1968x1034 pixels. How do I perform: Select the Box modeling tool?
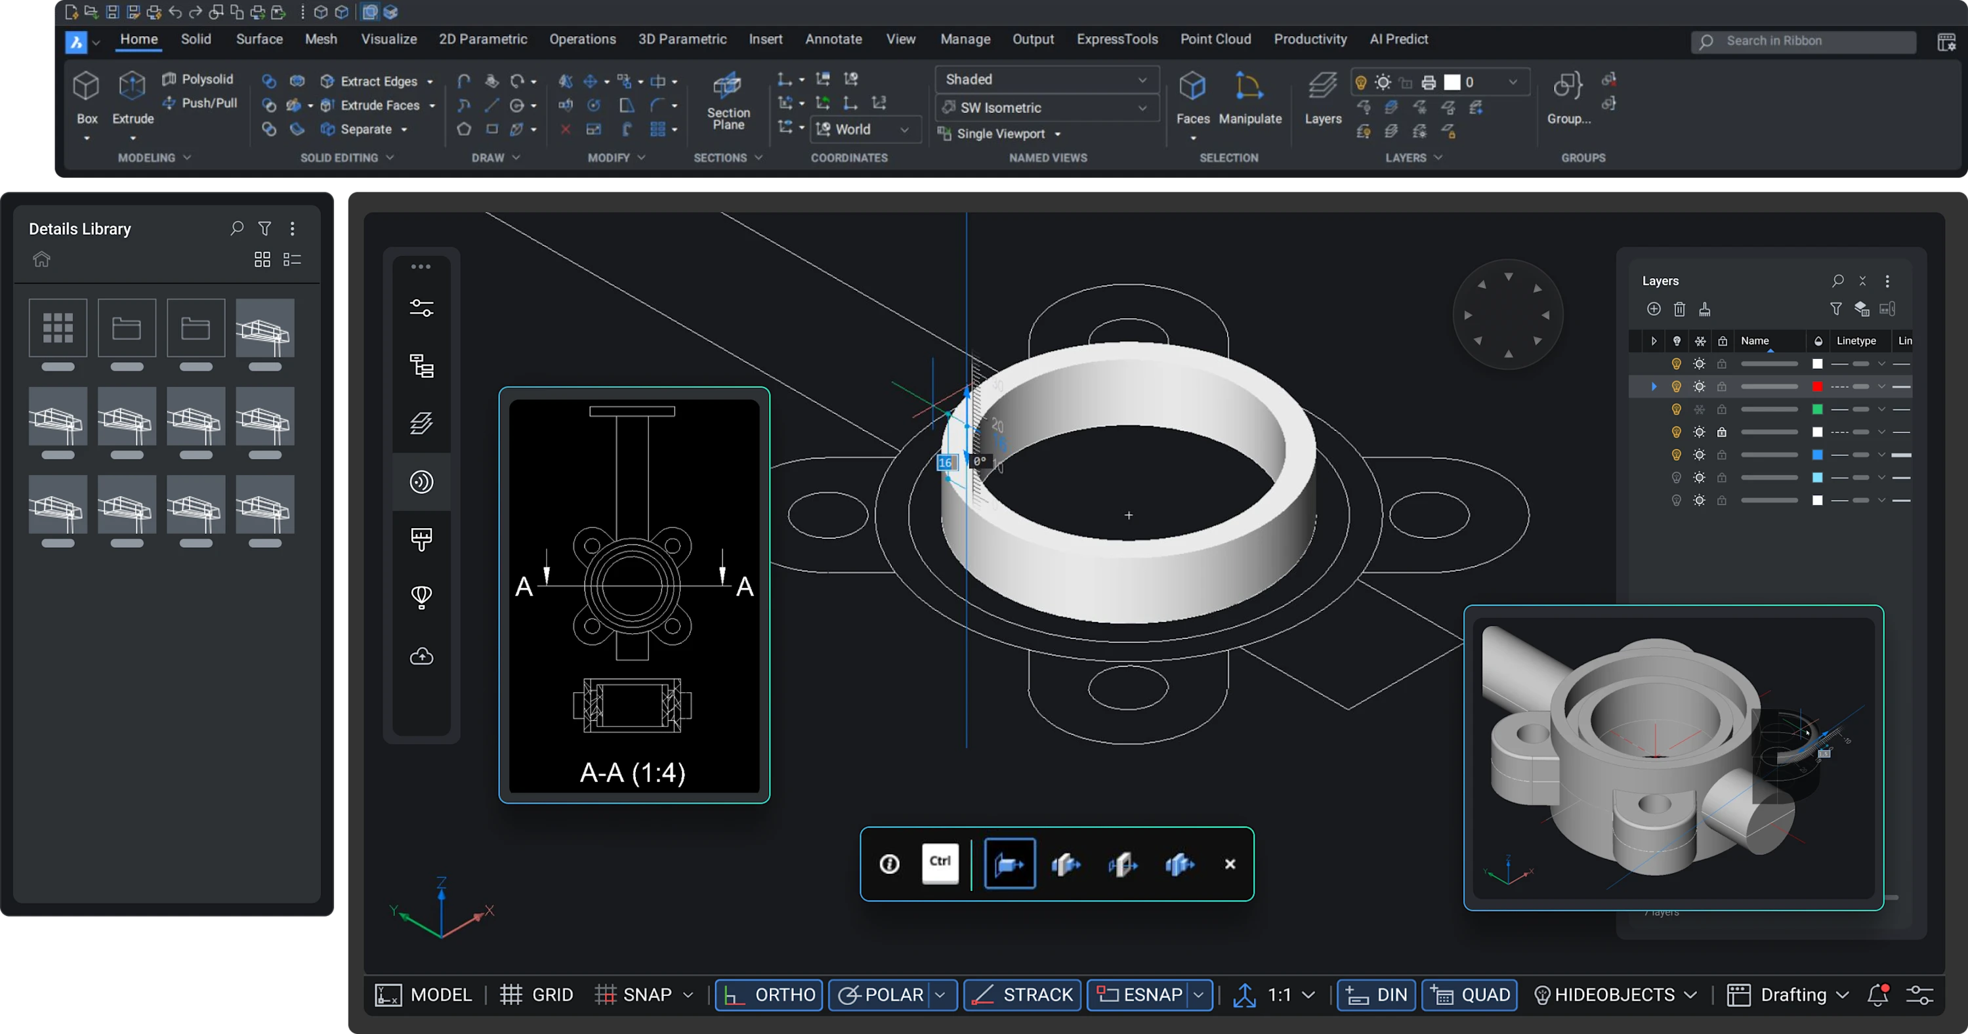pos(87,88)
